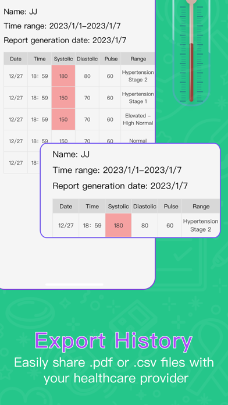Screen dimensions: 228x405
Task: Click the 12/27 date in back report's Stage 2 row
Action: [x=16, y=76]
